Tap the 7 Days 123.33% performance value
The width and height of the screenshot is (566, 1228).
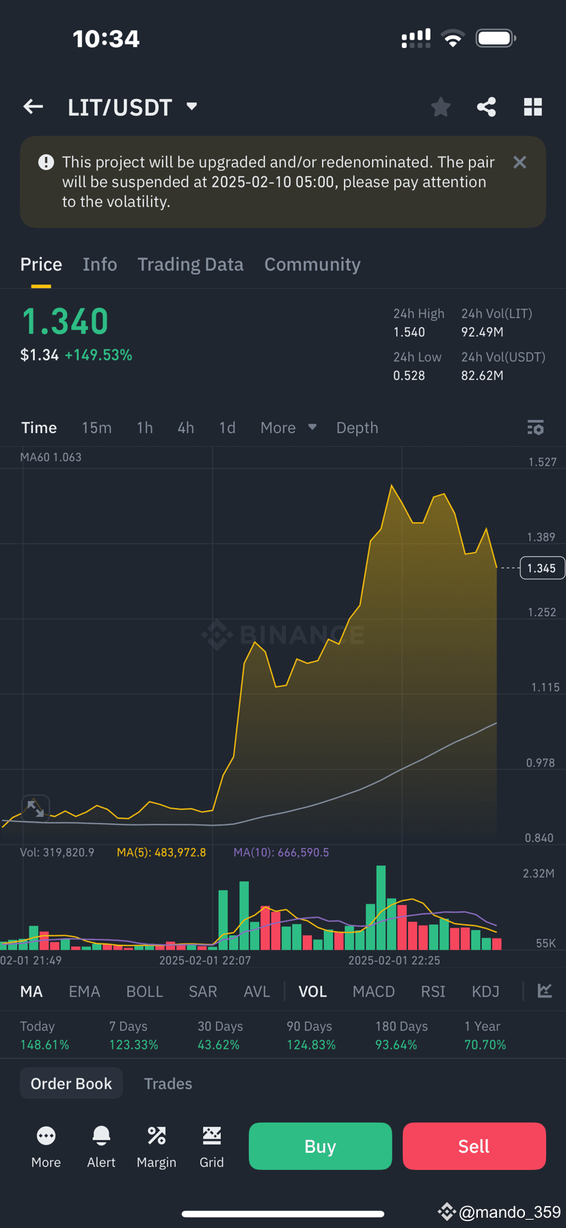click(x=133, y=1045)
